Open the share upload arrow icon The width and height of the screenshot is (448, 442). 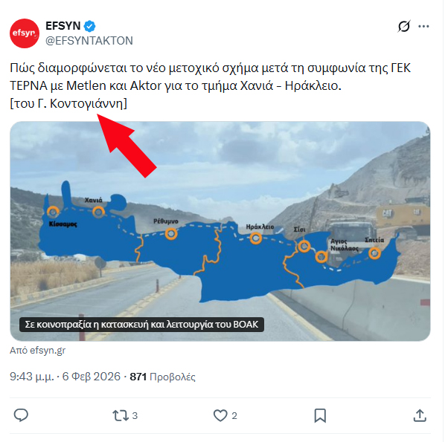click(x=420, y=415)
